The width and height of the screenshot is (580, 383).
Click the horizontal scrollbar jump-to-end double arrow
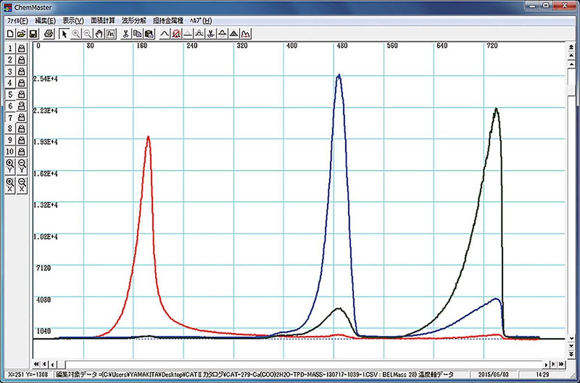(x=562, y=364)
